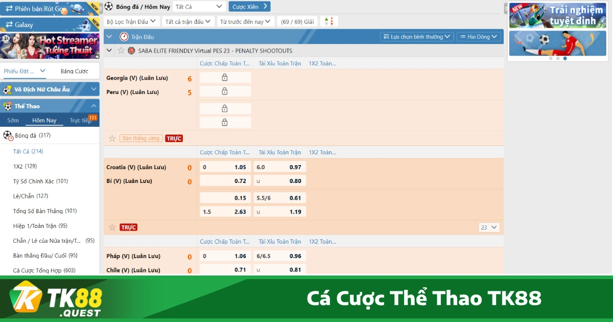
Task: Click the Cược Xiên button
Action: point(249,6)
